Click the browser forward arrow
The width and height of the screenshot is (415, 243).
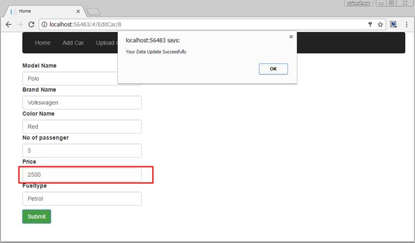point(20,25)
